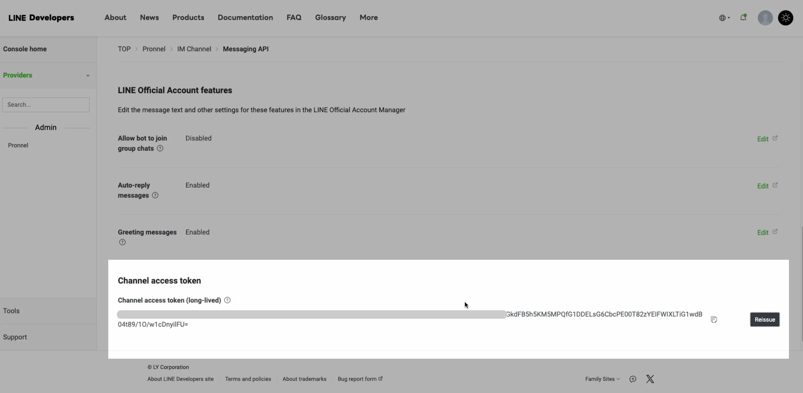Image resolution: width=803 pixels, height=393 pixels.
Task: Show help for Allow bot to join group chats
Action: click(160, 148)
